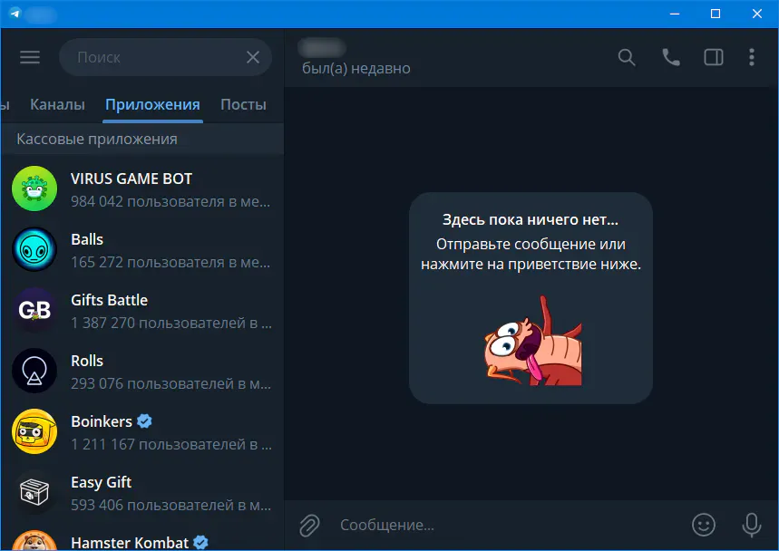
Task: Click the Easy Gift box avatar
Action: click(34, 493)
